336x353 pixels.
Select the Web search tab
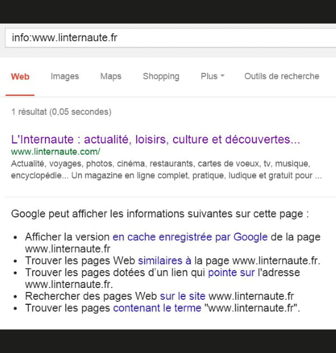tap(20, 77)
